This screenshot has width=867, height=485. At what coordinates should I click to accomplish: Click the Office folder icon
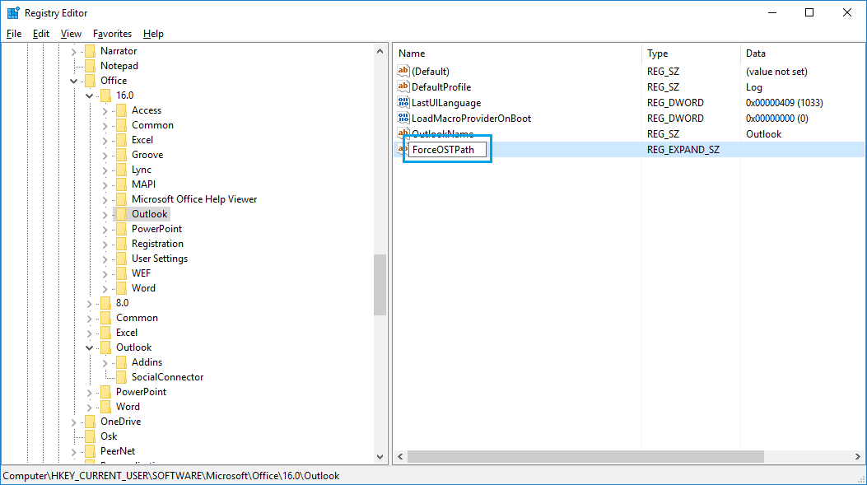click(x=90, y=81)
